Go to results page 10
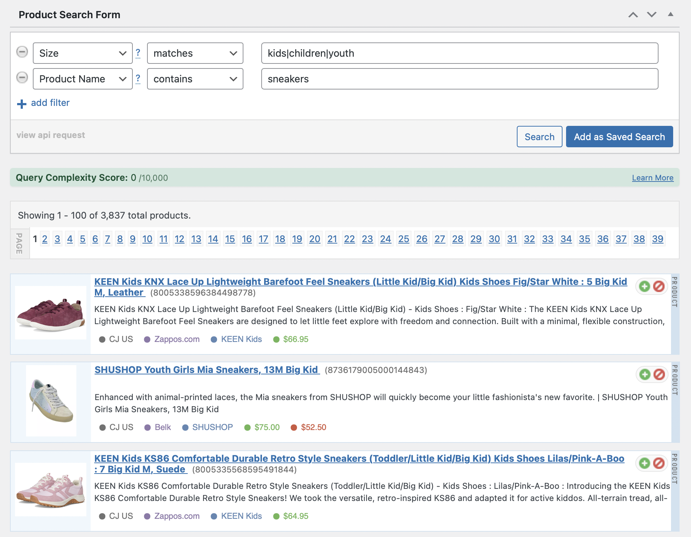 [x=147, y=239]
